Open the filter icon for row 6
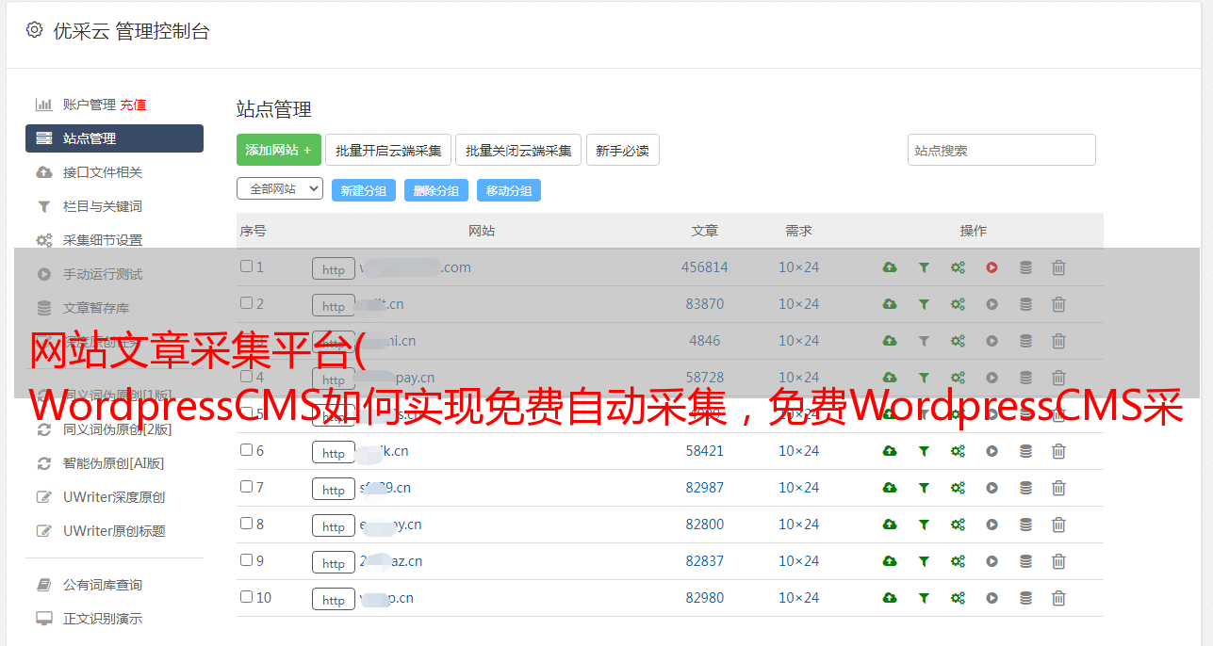The height and width of the screenshot is (646, 1213). [x=924, y=451]
